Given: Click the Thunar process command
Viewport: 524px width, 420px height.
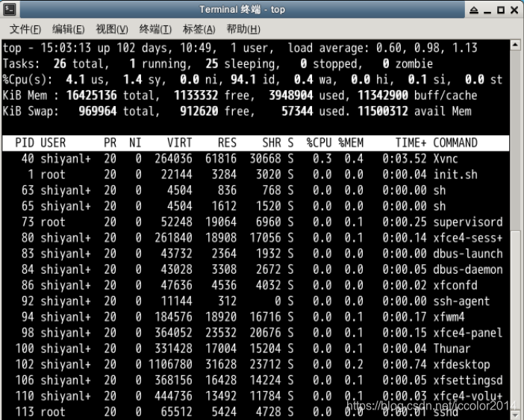Looking at the screenshot, I should [x=452, y=348].
